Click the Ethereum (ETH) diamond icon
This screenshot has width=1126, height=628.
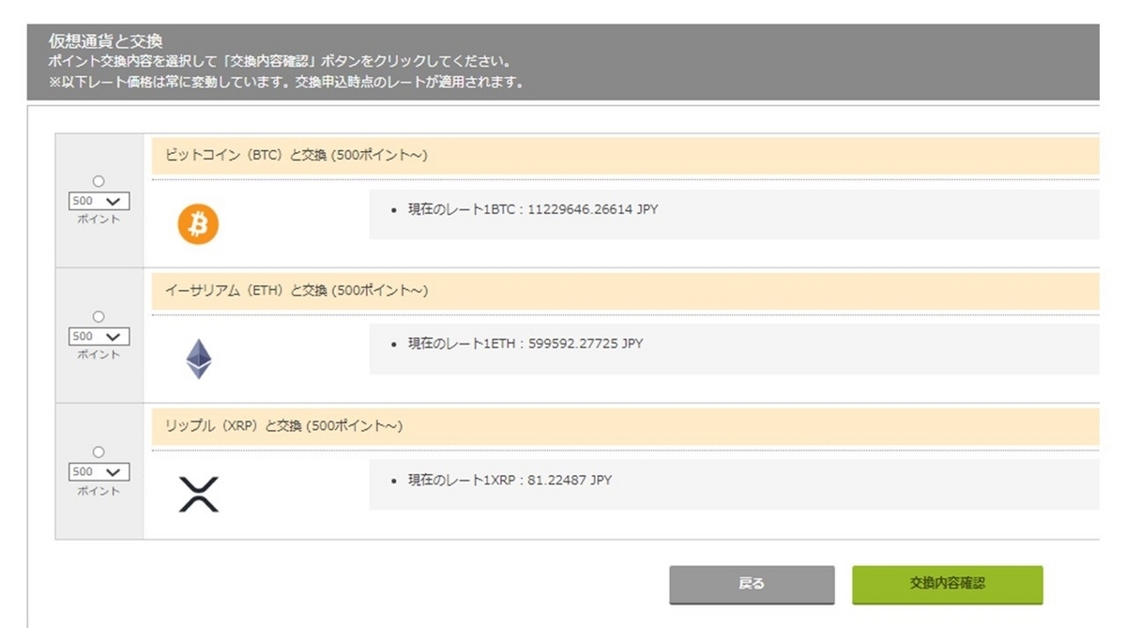pyautogui.click(x=198, y=360)
